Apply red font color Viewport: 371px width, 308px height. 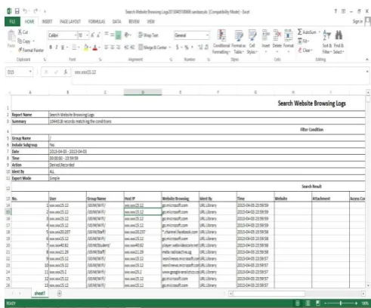coord(95,47)
